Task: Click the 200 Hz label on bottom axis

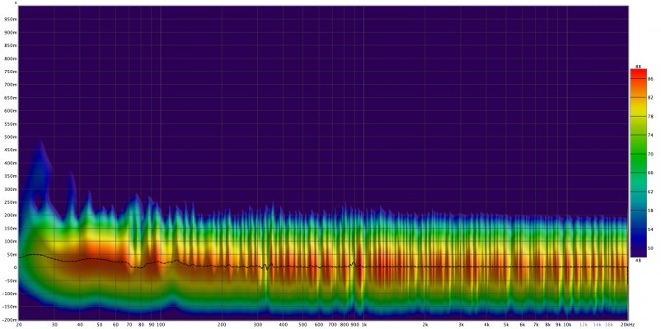Action: (222, 325)
